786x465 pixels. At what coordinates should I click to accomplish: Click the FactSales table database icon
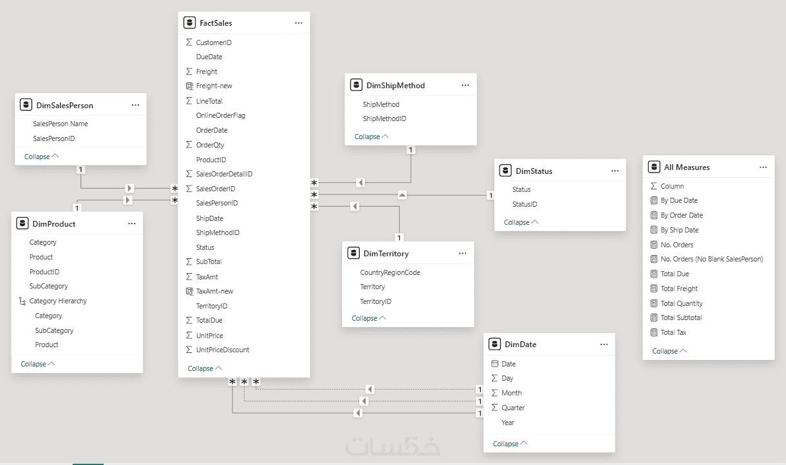pos(189,23)
